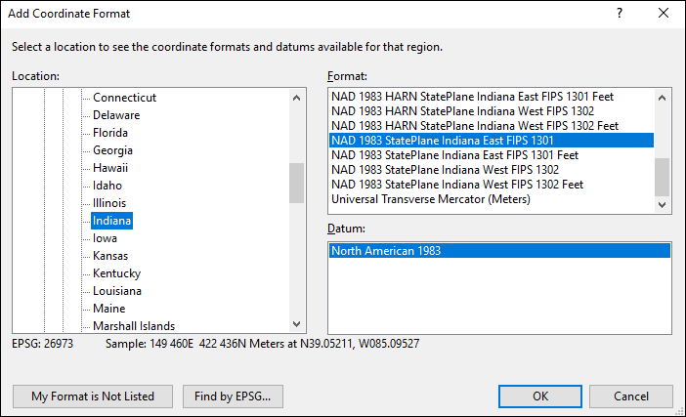
Task: Select Hawaii in the Location tree
Action: pyautogui.click(x=110, y=168)
